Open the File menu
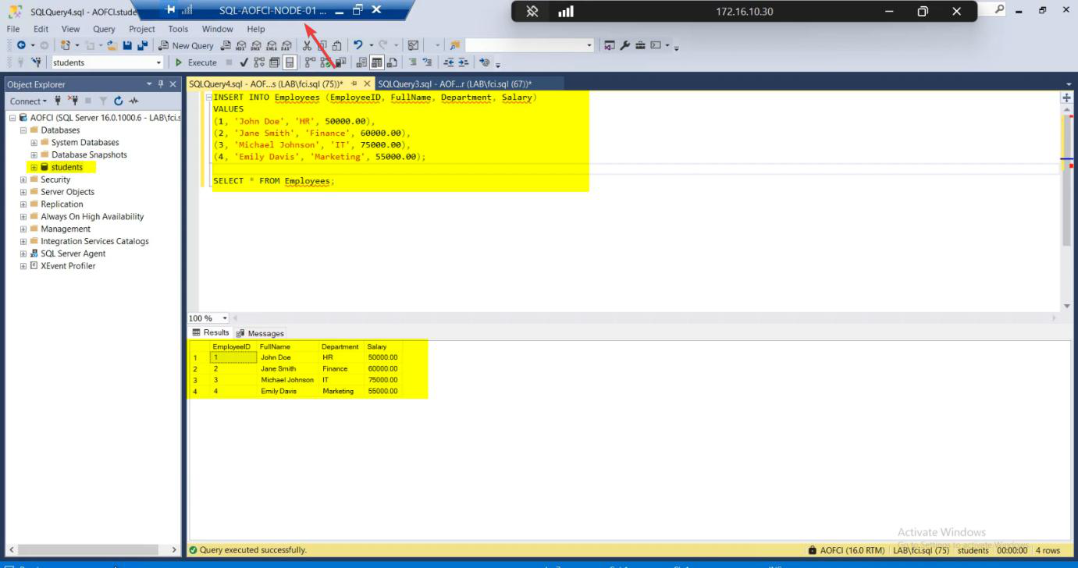The width and height of the screenshot is (1078, 568). click(13, 29)
